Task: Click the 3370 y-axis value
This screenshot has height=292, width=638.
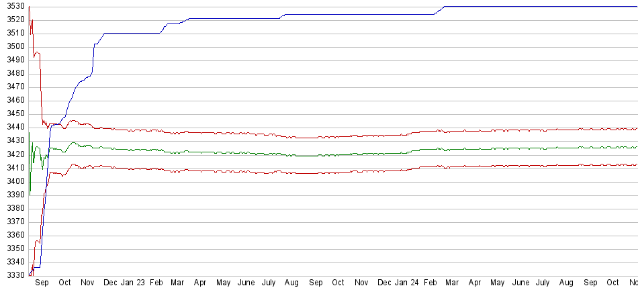Action: pos(13,222)
